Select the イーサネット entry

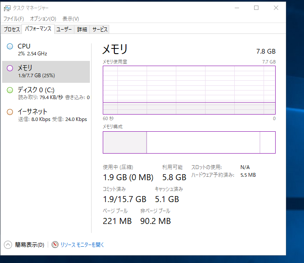(x=46, y=115)
